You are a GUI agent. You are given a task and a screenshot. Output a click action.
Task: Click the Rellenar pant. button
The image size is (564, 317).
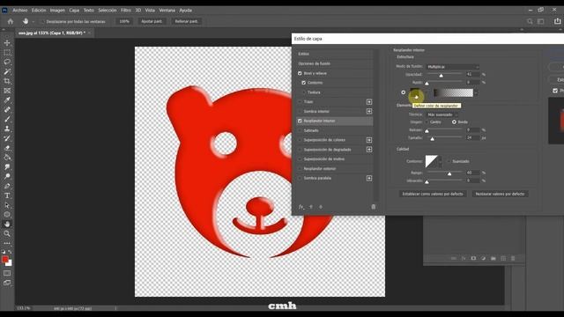(186, 21)
